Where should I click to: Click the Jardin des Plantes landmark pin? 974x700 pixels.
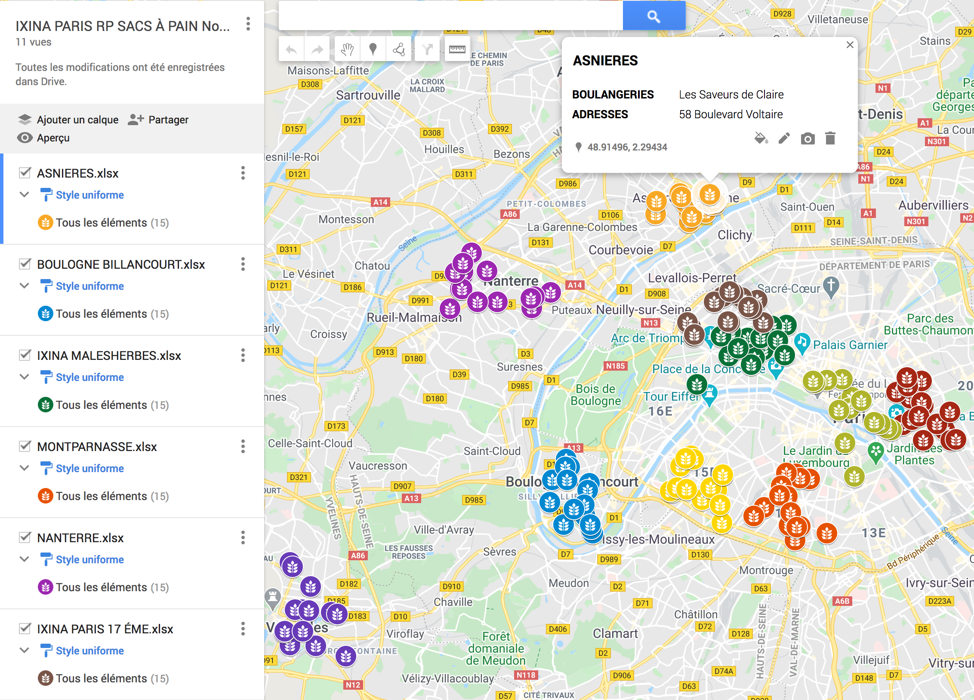pyautogui.click(x=876, y=453)
